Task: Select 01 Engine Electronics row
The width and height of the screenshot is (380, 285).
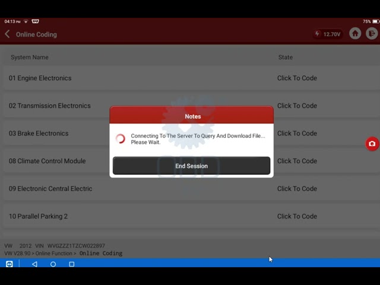Action: 191,78
